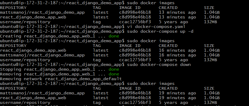The height and width of the screenshot is (106, 249).
Task: Click the first REPOSITORY column header
Action: pos(13,8)
